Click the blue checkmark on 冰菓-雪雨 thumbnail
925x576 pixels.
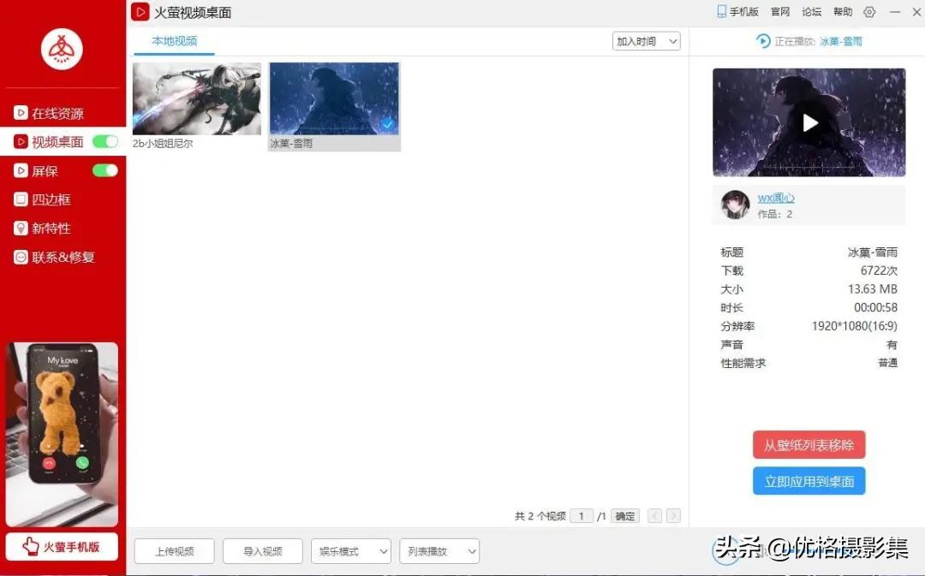click(388, 123)
